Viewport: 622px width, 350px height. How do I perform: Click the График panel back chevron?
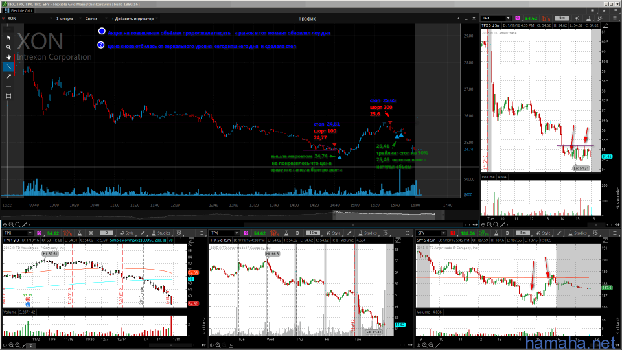pyautogui.click(x=459, y=19)
